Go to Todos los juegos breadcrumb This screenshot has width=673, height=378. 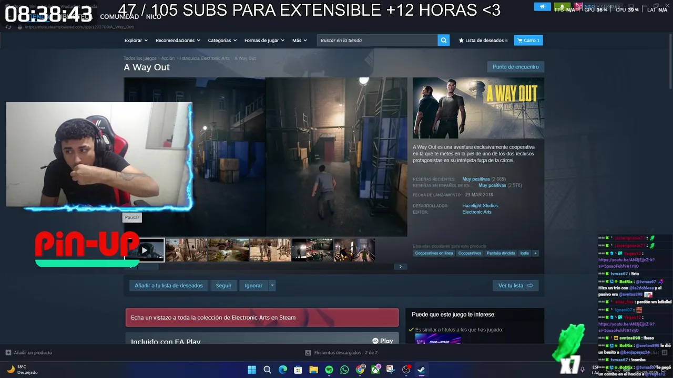pyautogui.click(x=140, y=58)
